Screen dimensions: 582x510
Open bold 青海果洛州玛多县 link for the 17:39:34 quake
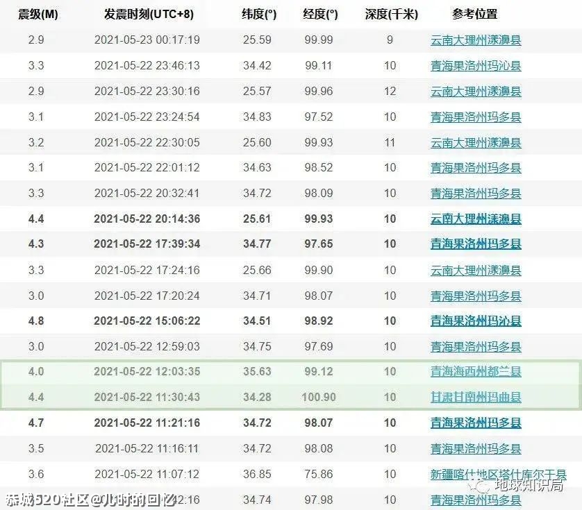[x=476, y=244]
